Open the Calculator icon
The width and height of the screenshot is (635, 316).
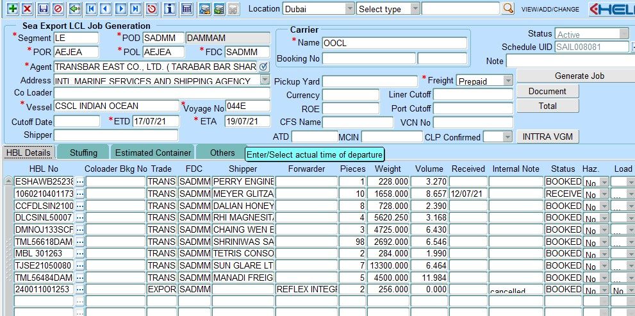186,8
